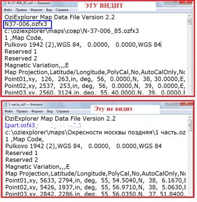Click scroll-up arrow in the 1 часть_ozf window

[x=190, y=117]
